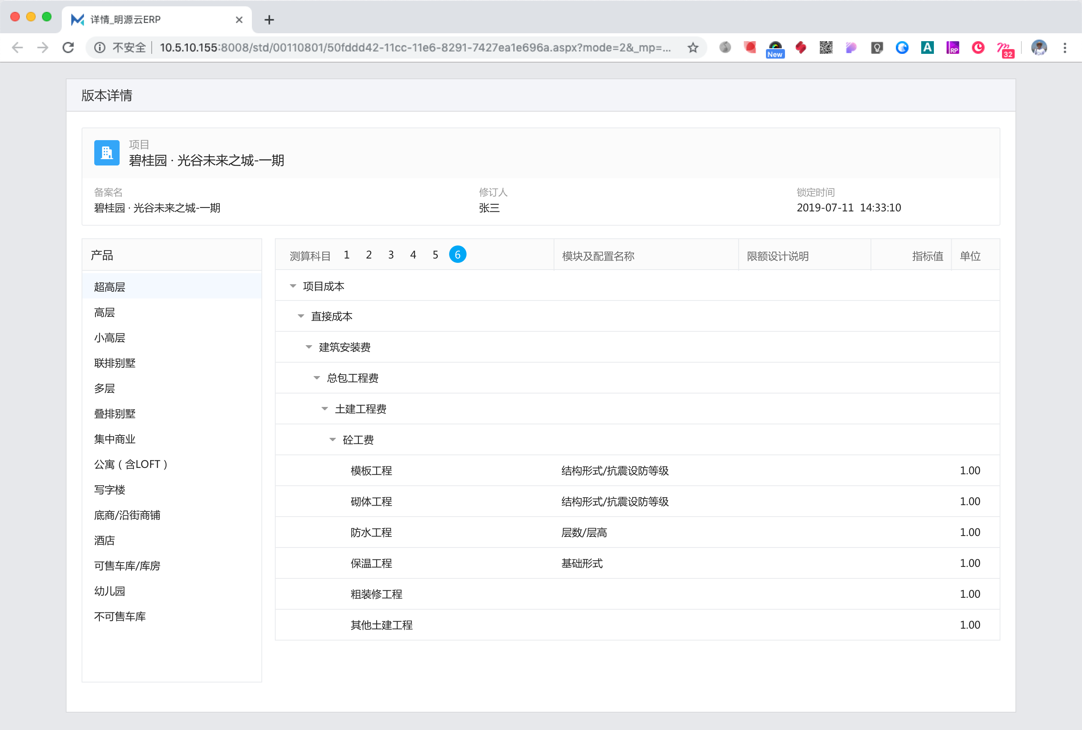Select 小高层 in product list
1082x730 pixels.
(x=172, y=338)
